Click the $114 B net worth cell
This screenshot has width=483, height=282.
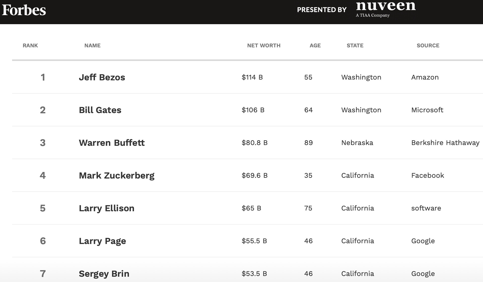tap(252, 77)
